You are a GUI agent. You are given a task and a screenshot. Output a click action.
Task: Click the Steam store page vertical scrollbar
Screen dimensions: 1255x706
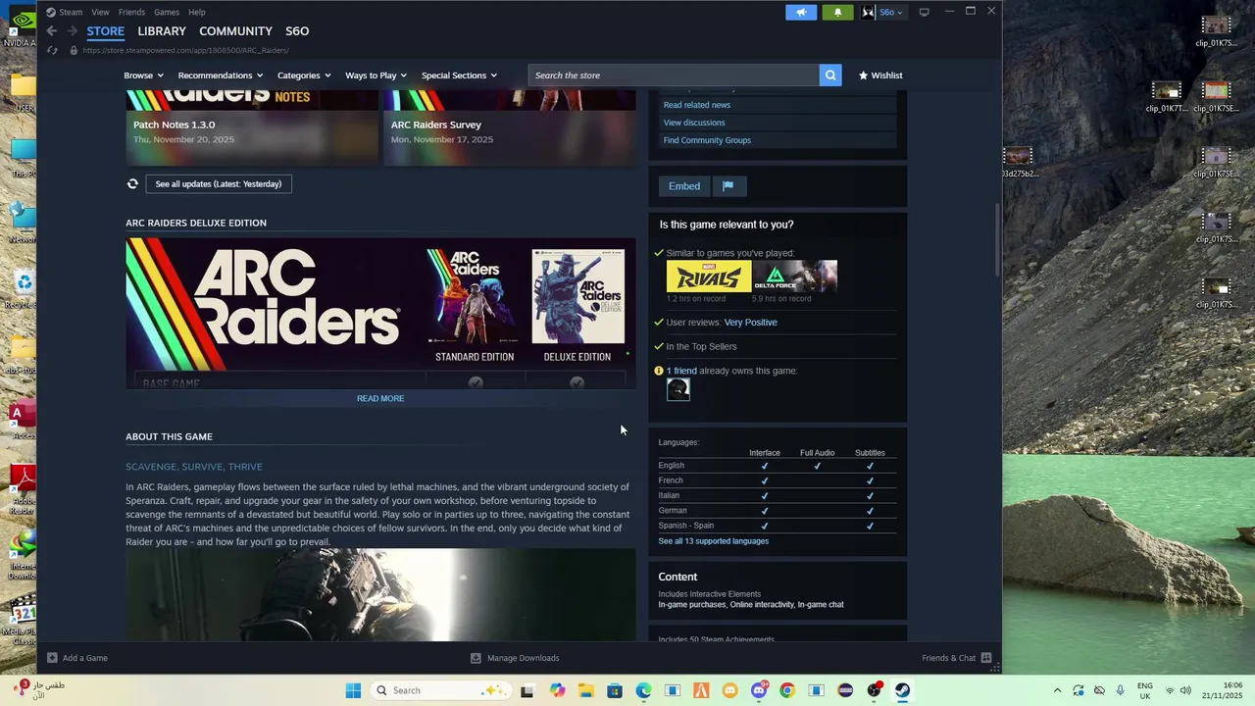click(997, 239)
